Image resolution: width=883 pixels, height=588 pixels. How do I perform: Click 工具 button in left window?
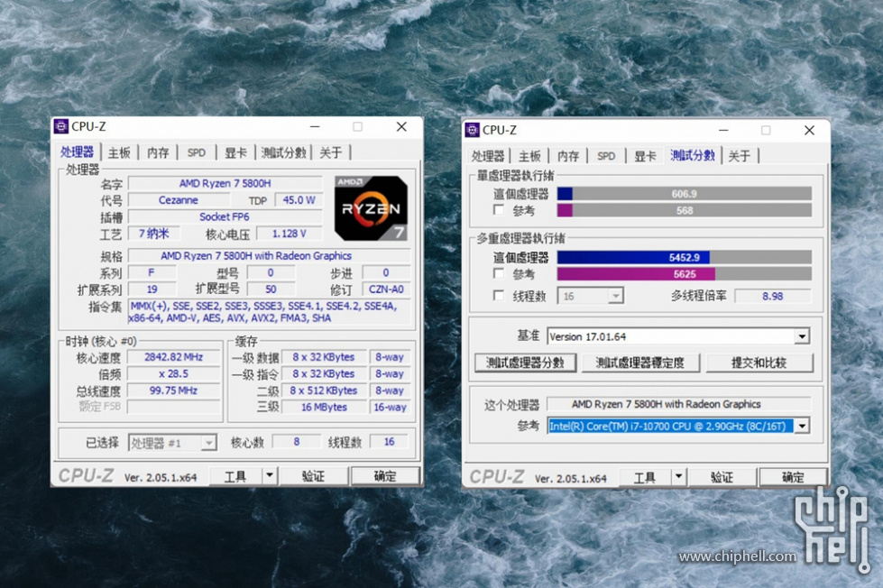coord(235,476)
